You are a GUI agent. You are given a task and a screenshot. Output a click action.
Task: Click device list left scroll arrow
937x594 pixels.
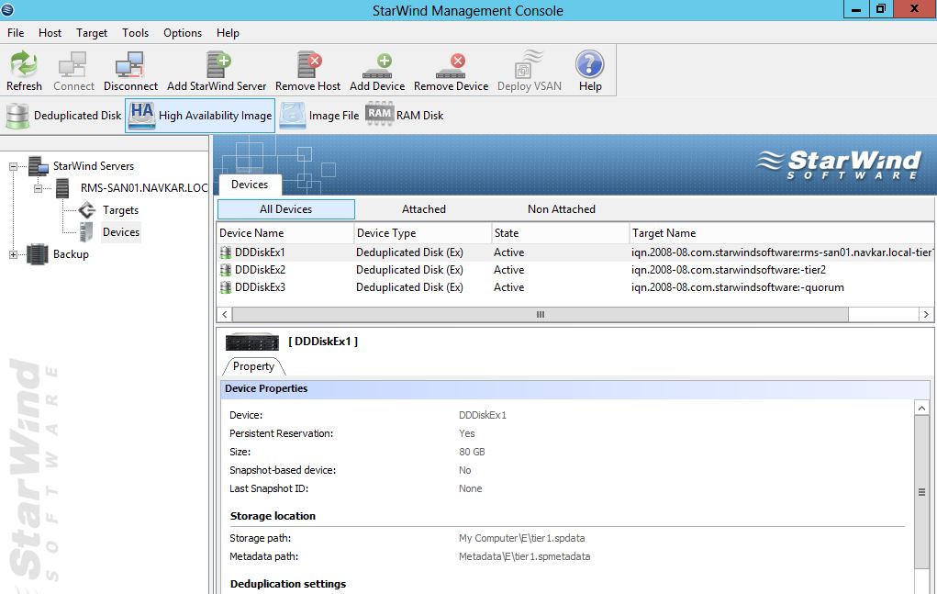[225, 314]
